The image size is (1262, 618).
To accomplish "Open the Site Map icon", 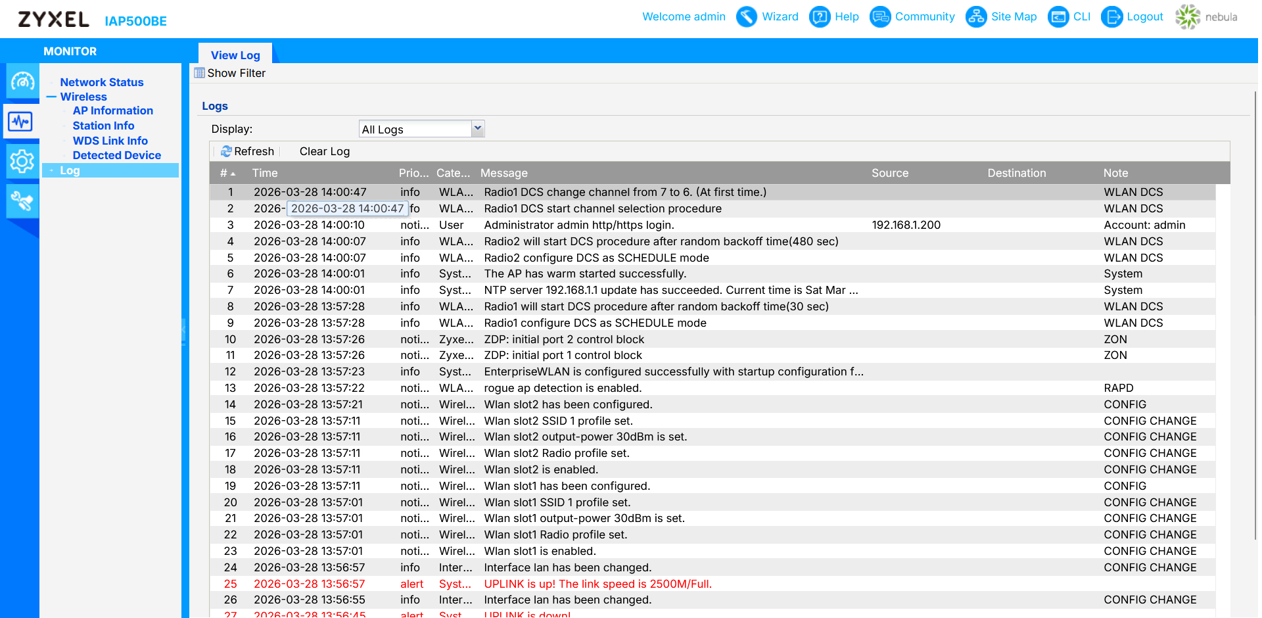I will [x=975, y=16].
